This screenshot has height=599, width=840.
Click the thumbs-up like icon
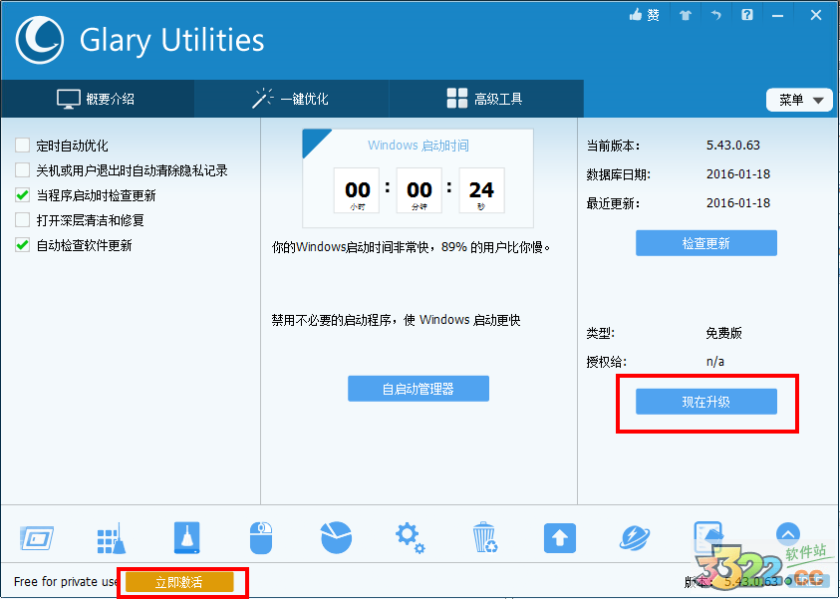(x=636, y=15)
